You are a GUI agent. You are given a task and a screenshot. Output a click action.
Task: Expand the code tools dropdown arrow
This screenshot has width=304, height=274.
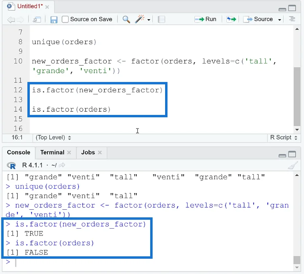pos(149,20)
